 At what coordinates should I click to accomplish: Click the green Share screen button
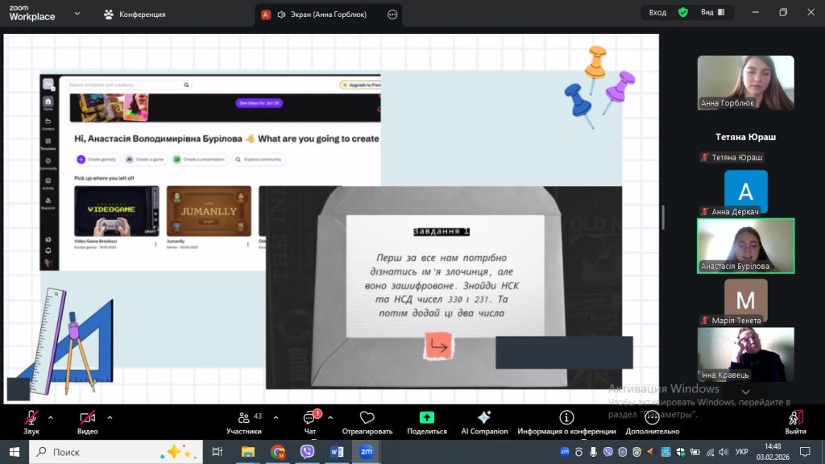[x=426, y=417]
